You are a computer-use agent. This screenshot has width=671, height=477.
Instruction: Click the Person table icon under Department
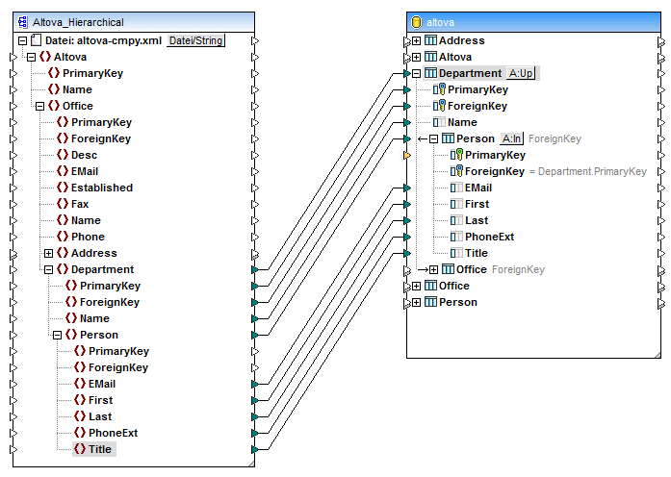click(448, 138)
